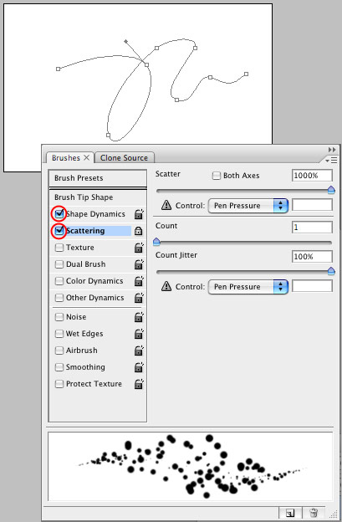The height and width of the screenshot is (522, 342).
Task: Open the Scatter Control dropdown
Action: [x=248, y=206]
